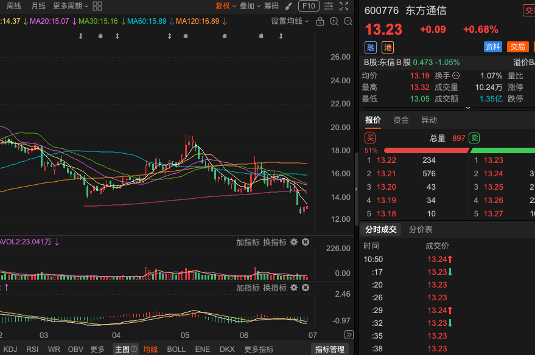Zoom out of the chart with minus magnifier
Screen dimensions: 535x355
tap(348, 21)
